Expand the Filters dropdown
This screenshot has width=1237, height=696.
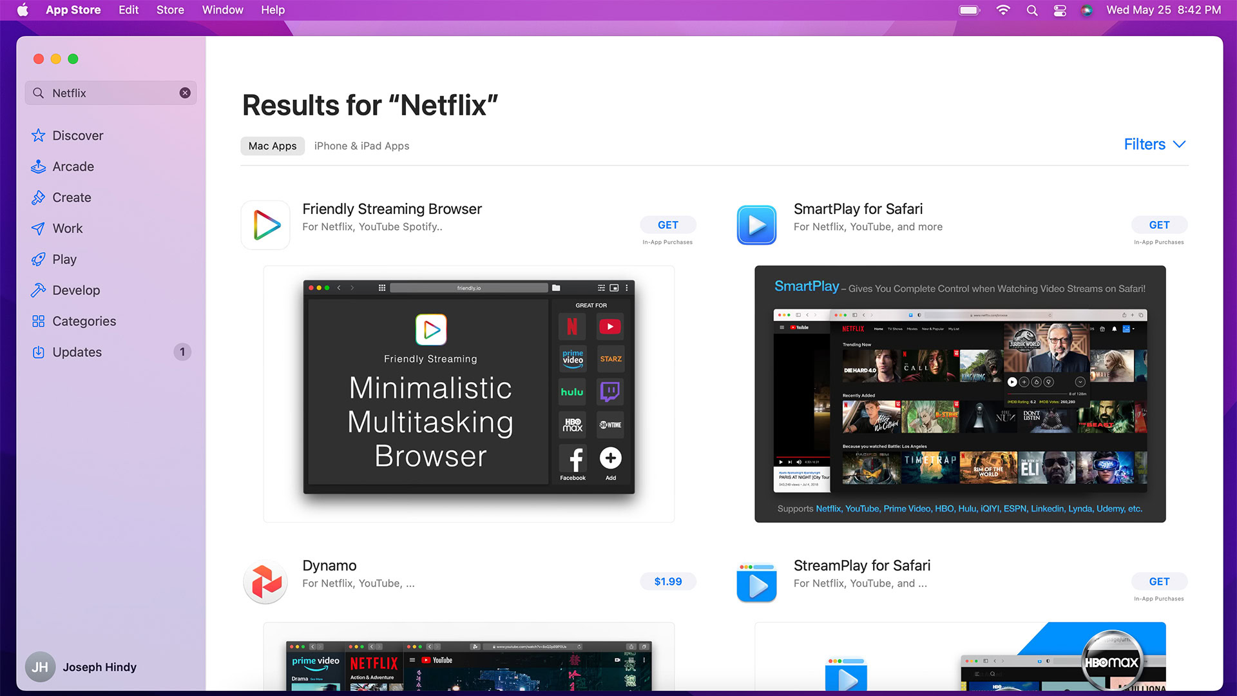[x=1154, y=144]
